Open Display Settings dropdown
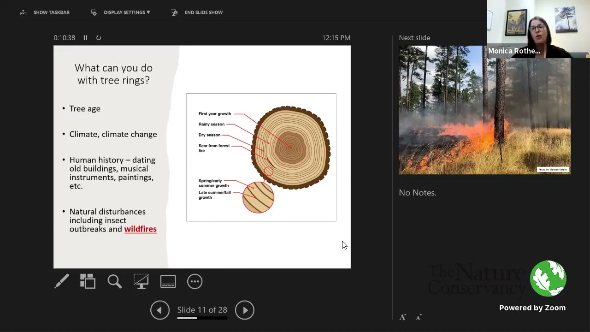The width and height of the screenshot is (590, 332). coord(127,12)
